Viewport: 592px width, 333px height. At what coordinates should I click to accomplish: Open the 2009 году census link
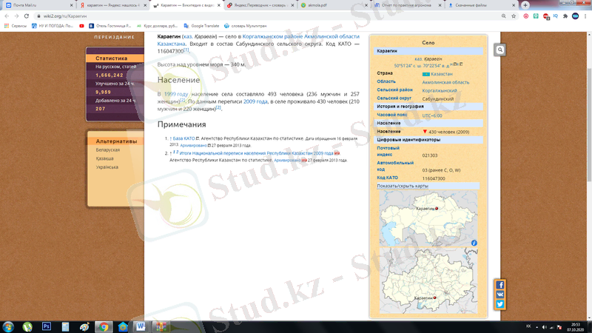click(255, 101)
